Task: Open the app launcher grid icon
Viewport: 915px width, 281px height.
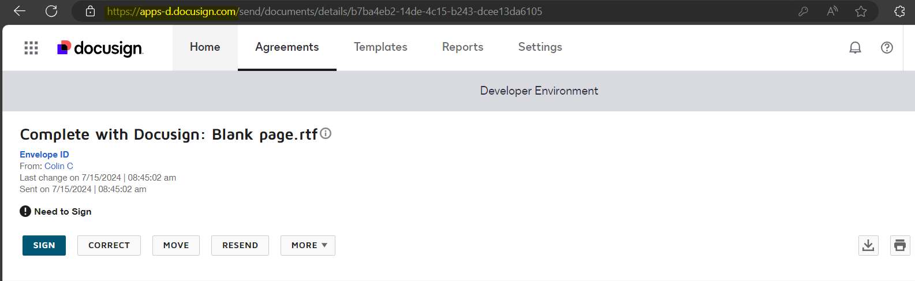Action: tap(31, 48)
